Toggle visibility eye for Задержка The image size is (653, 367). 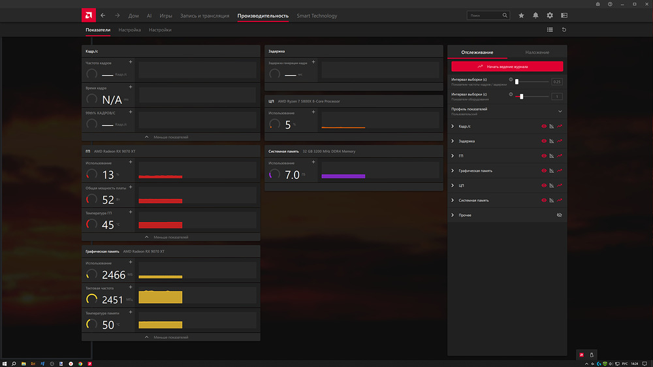[544, 141]
